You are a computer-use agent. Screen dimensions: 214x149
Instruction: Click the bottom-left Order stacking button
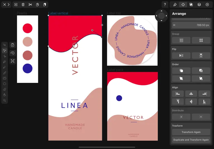point(181,78)
